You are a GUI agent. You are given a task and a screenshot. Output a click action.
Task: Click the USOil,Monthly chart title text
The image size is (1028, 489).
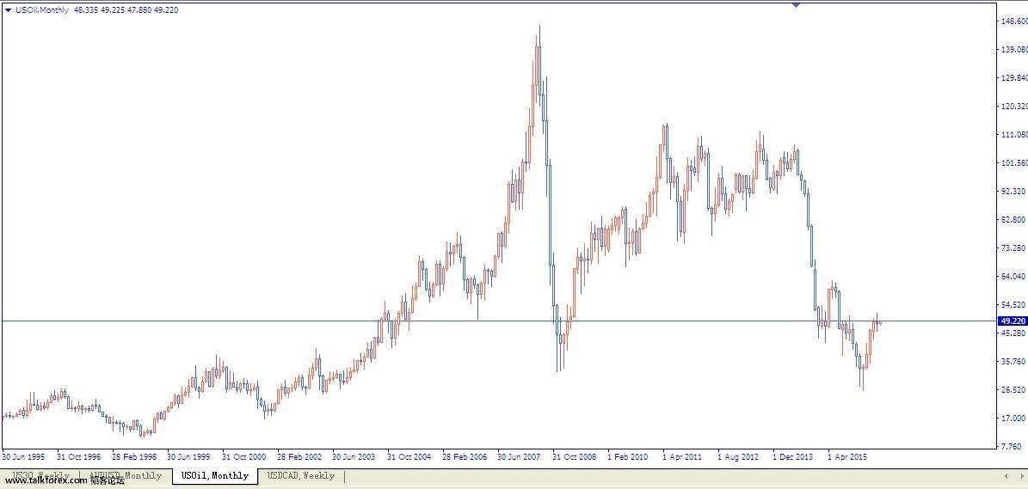tap(42, 10)
